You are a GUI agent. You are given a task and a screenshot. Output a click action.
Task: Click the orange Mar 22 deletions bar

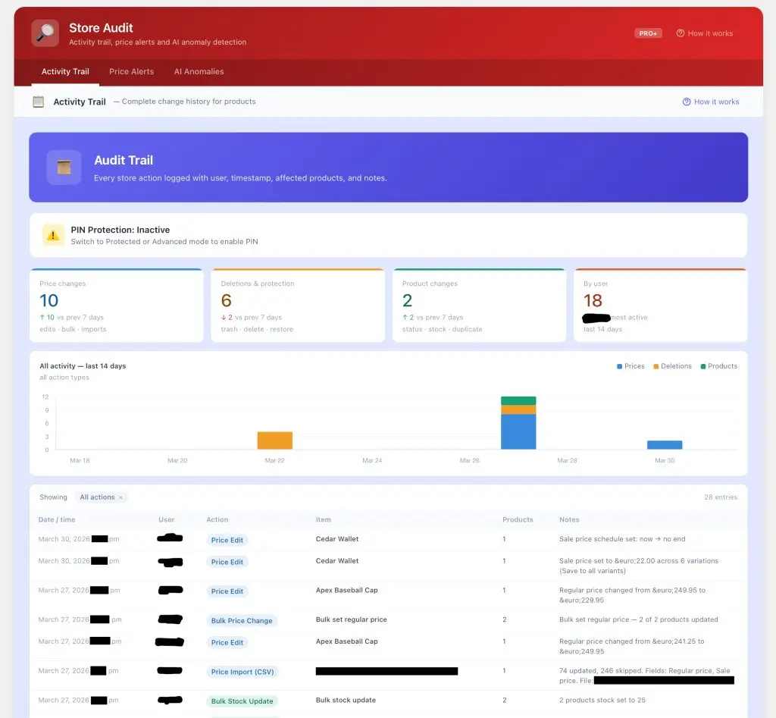(x=275, y=441)
